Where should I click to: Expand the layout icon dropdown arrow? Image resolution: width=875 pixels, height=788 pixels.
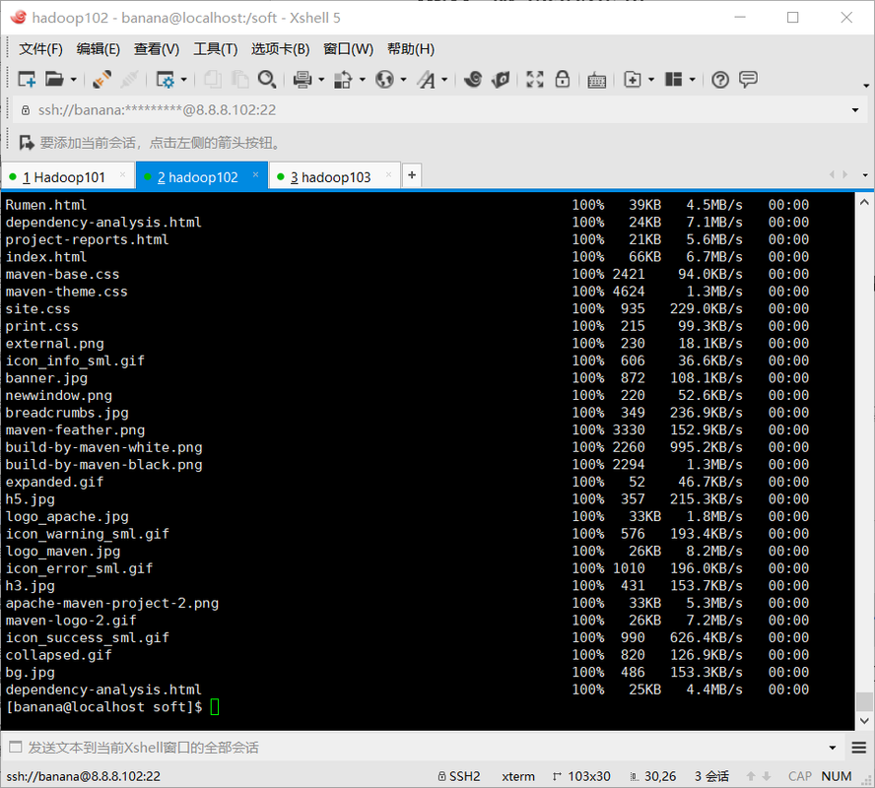click(x=693, y=80)
